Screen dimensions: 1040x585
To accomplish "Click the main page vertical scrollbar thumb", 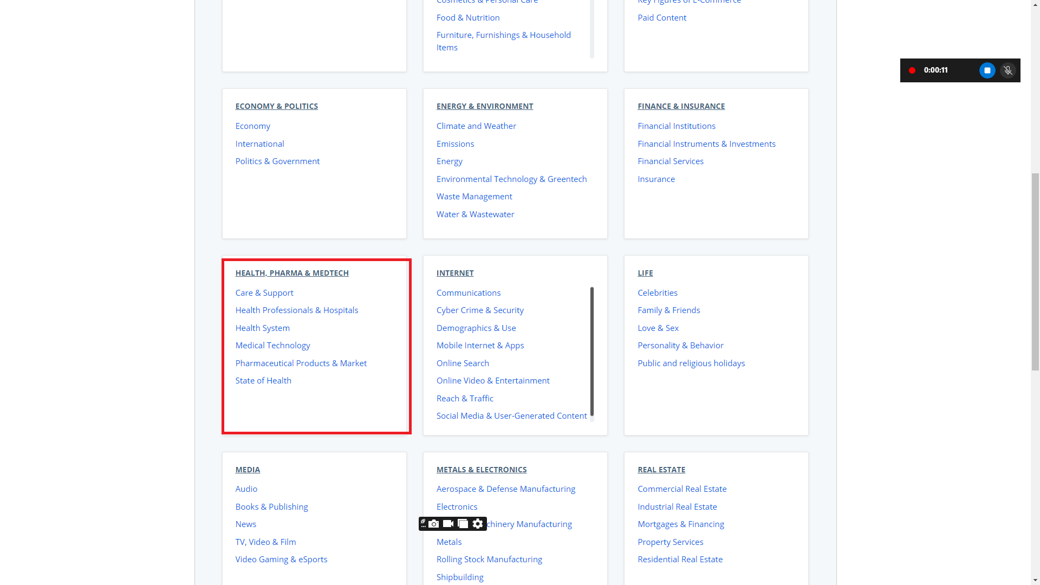I will (x=1035, y=271).
